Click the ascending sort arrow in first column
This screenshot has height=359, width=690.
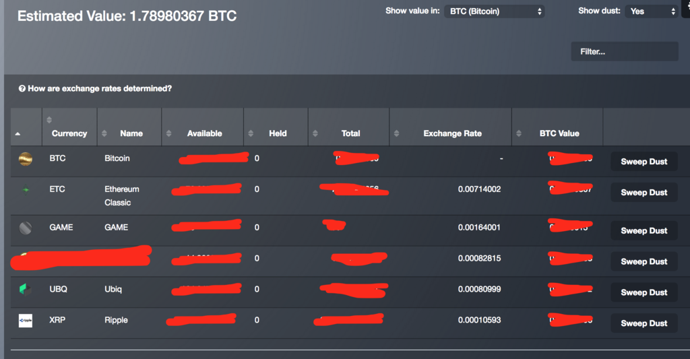tap(18, 134)
